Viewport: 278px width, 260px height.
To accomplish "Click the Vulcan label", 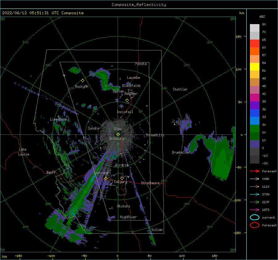I will tap(157, 230).
